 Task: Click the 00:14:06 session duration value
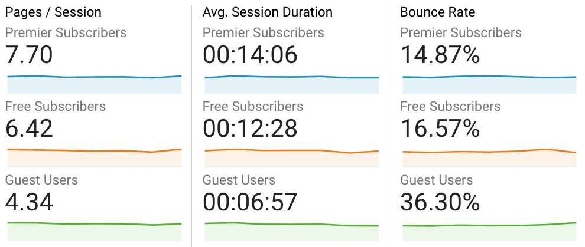coord(250,55)
